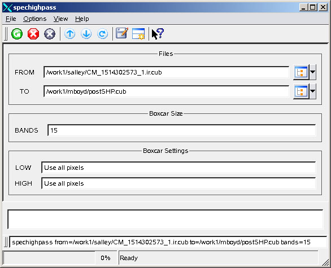Expand the FROM field dropdown arrow
The height and width of the screenshot is (268, 331).
click(312, 72)
